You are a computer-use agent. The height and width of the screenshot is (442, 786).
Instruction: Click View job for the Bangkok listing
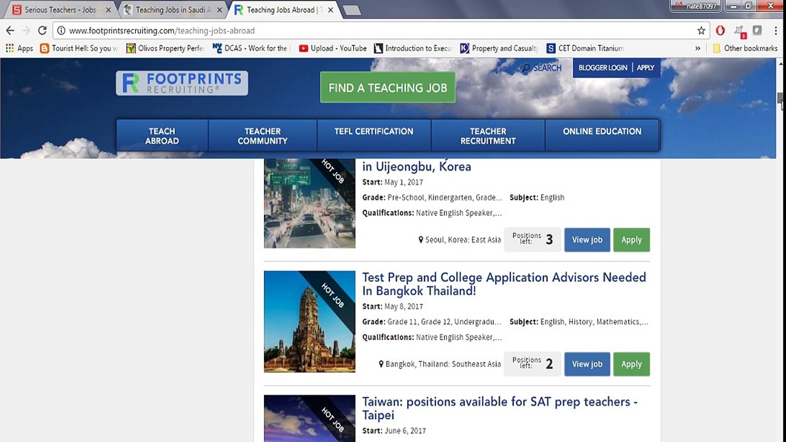587,364
